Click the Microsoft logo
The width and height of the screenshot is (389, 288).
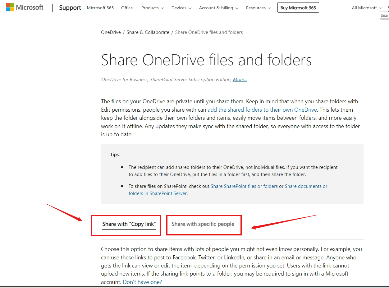(x=25, y=7)
